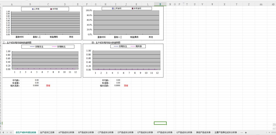276x135 pixels.
Task: Click 20.0% axis label in structure chart
Action: click(89, 30)
